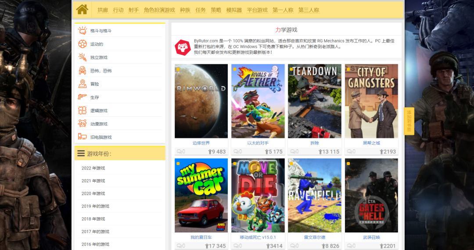Click the soccer ball icon beside 运动的
This screenshot has width=474, height=250.
pos(82,44)
